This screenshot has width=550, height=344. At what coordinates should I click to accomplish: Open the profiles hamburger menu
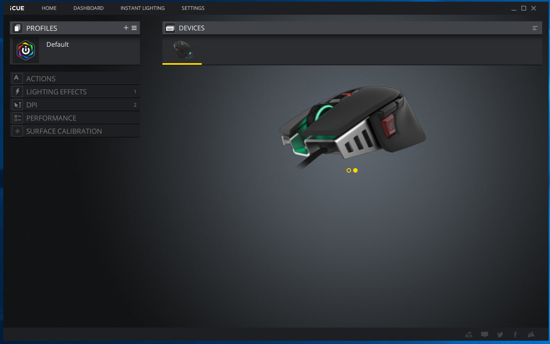(134, 28)
